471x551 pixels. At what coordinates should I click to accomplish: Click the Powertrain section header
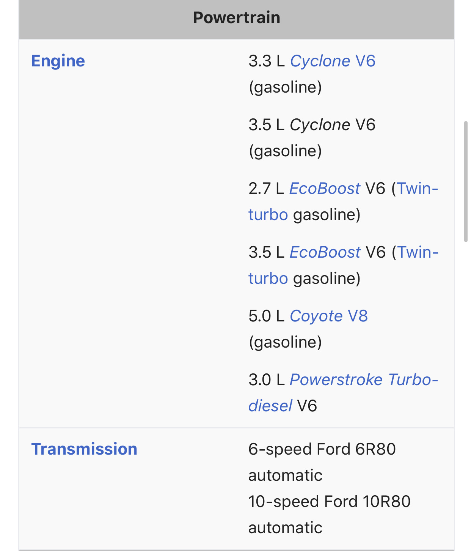237,18
